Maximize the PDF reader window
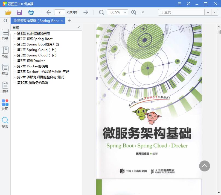The width and height of the screenshot is (221, 195). 206,4
